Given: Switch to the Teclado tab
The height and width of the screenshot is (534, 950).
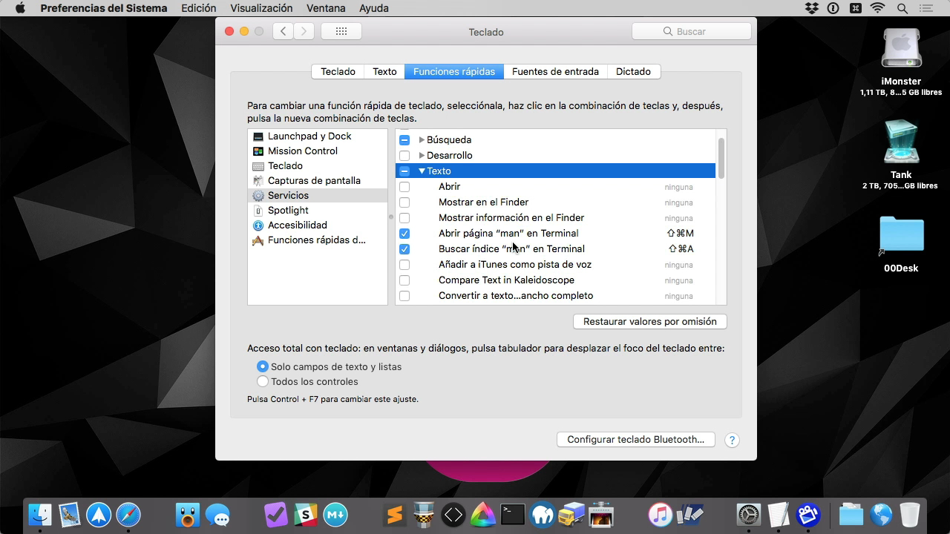Looking at the screenshot, I should pyautogui.click(x=338, y=71).
